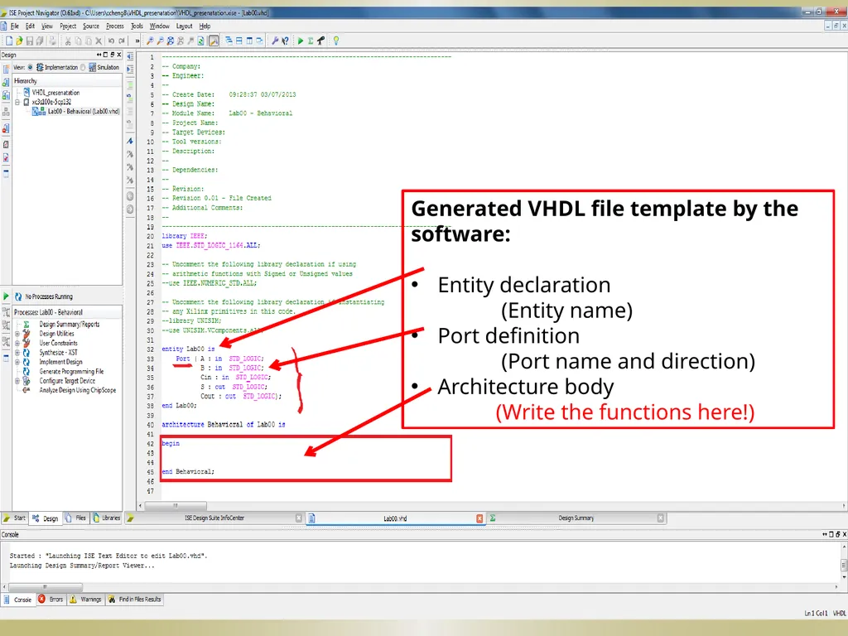This screenshot has width=848, height=636.
Task: Click the highlighted toolbar toggle icon
Action: point(214,41)
